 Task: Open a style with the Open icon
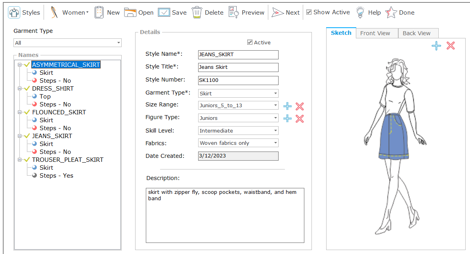pyautogui.click(x=130, y=12)
